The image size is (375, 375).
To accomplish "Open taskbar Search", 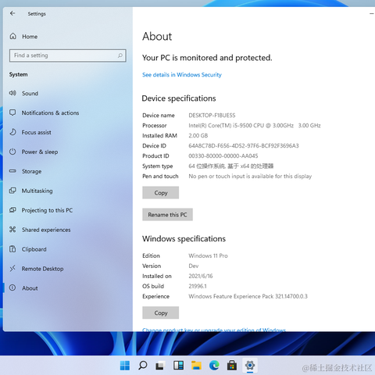I will click(142, 366).
